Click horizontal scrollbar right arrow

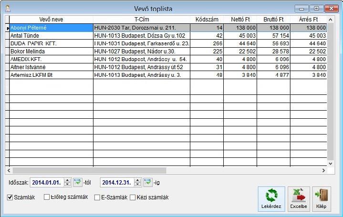(323, 170)
